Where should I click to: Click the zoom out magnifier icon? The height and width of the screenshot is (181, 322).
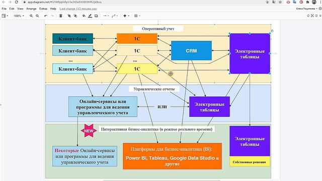37,16
